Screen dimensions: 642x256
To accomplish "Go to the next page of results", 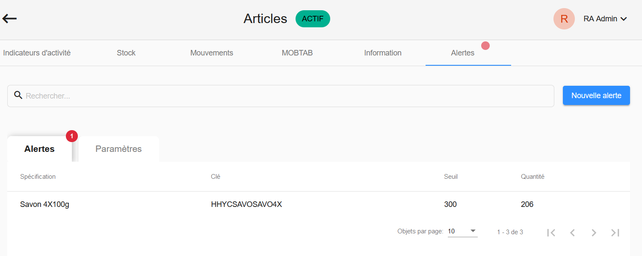I will 594,233.
